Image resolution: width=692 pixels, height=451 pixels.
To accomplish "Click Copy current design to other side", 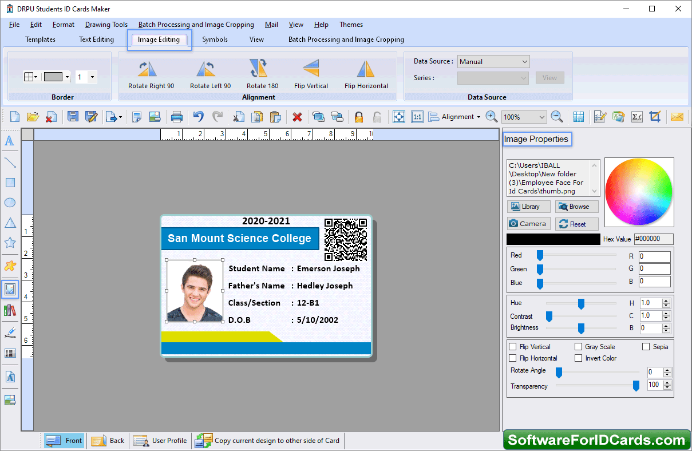I will pyautogui.click(x=267, y=441).
